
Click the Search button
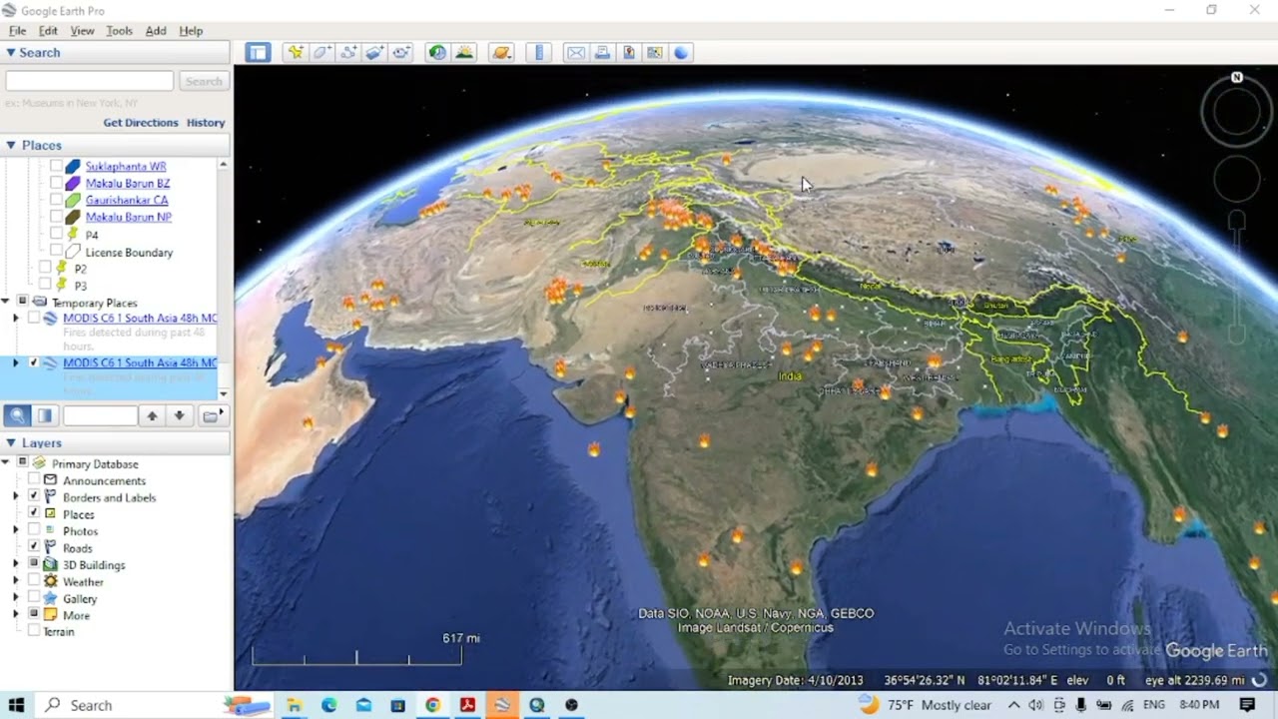[x=204, y=81]
